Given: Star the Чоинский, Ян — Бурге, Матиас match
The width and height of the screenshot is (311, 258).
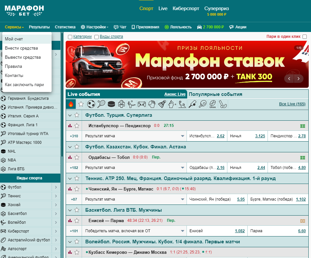Looking at the screenshot, I should tap(77, 189).
